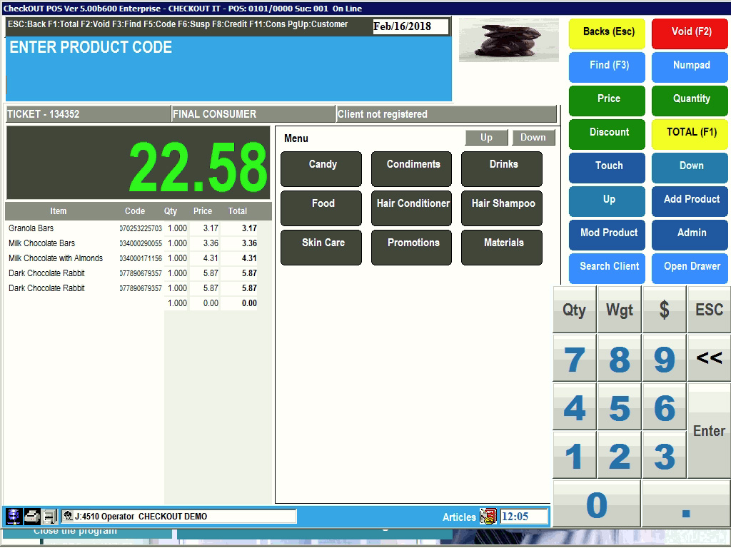Image resolution: width=731 pixels, height=548 pixels.
Task: Open the Candy menu category
Action: [322, 169]
